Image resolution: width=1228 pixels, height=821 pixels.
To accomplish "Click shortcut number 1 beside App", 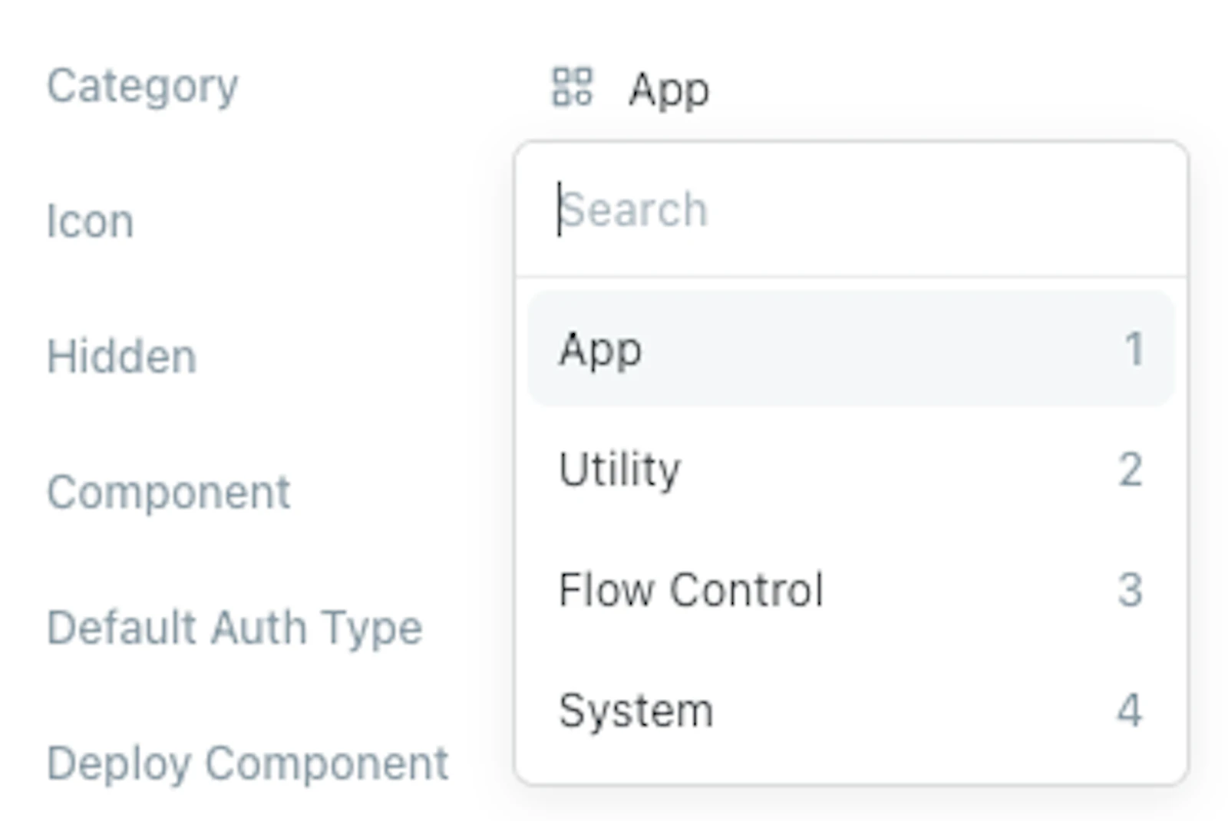I will tap(1134, 349).
